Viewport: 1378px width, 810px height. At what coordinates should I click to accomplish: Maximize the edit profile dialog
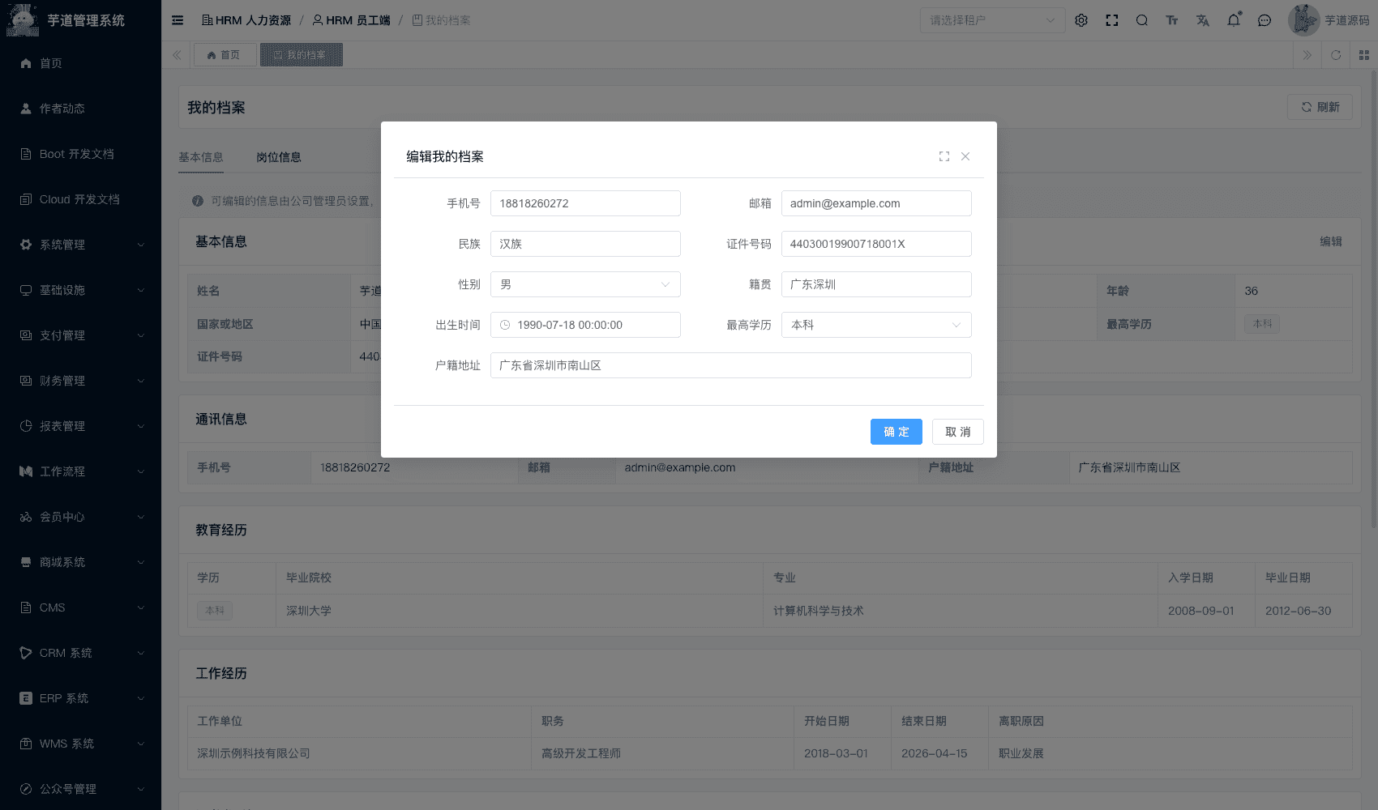944,156
